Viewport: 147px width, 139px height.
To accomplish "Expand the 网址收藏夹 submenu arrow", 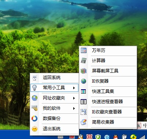I will (74, 98).
